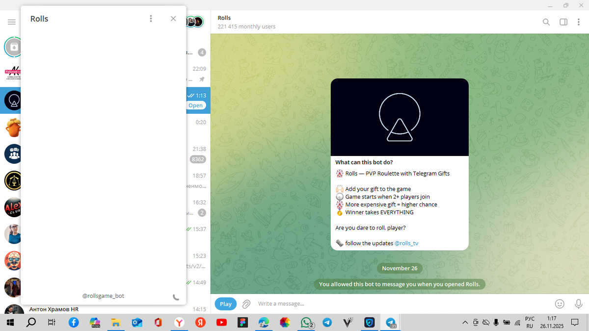Attach a file with the paperclip icon
This screenshot has height=331, width=589.
(246, 304)
